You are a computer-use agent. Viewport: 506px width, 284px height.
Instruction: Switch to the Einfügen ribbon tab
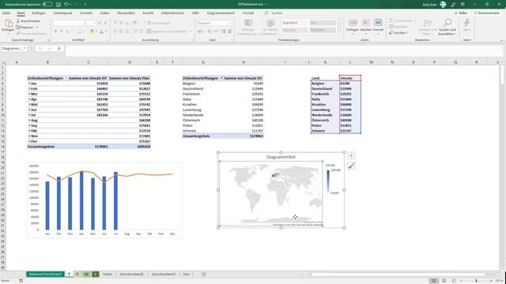coord(39,13)
